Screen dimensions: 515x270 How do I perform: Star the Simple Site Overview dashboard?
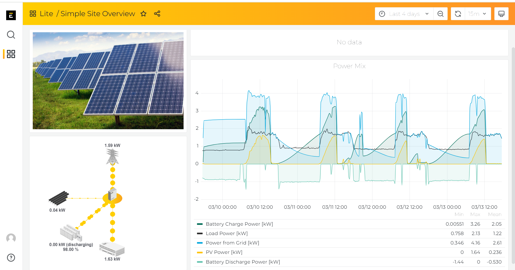pyautogui.click(x=144, y=14)
